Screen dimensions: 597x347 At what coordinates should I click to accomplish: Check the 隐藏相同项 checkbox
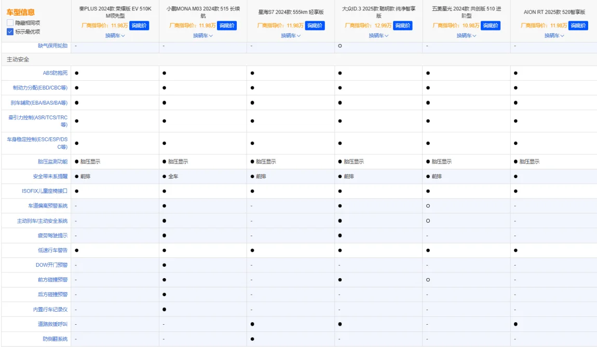pos(10,23)
